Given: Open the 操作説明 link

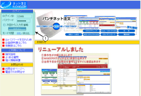Looking at the screenshot, I should tap(10, 54).
